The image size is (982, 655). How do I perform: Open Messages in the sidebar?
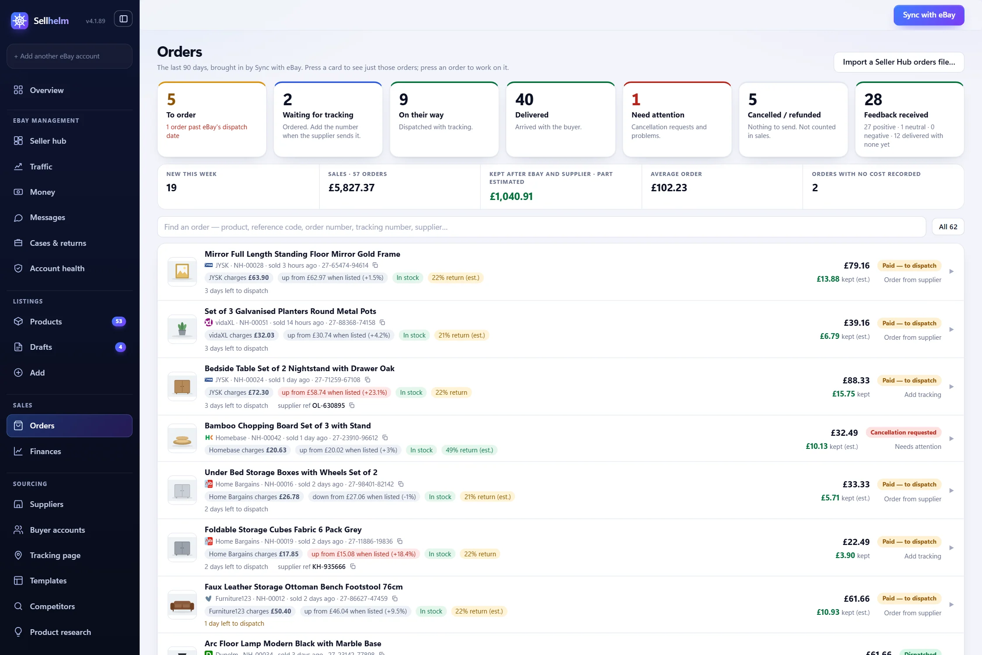click(x=69, y=217)
